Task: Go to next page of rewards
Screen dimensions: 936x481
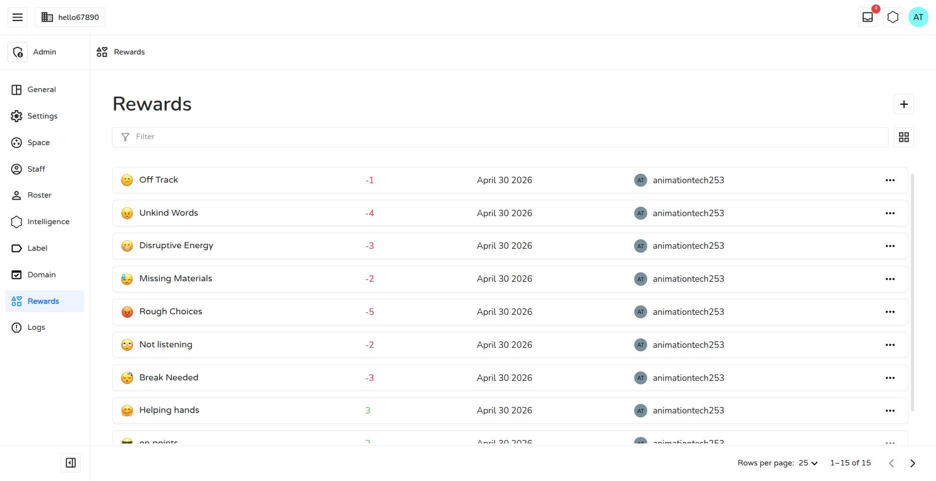Action: tap(912, 463)
